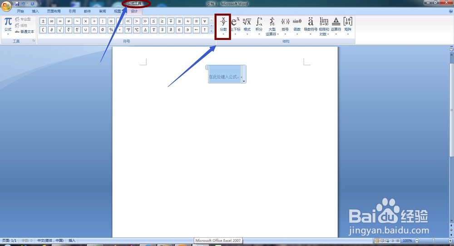This screenshot has width=454, height=246.
Task: Insert the degrees Celsius °C symbol
Action: 137,30
